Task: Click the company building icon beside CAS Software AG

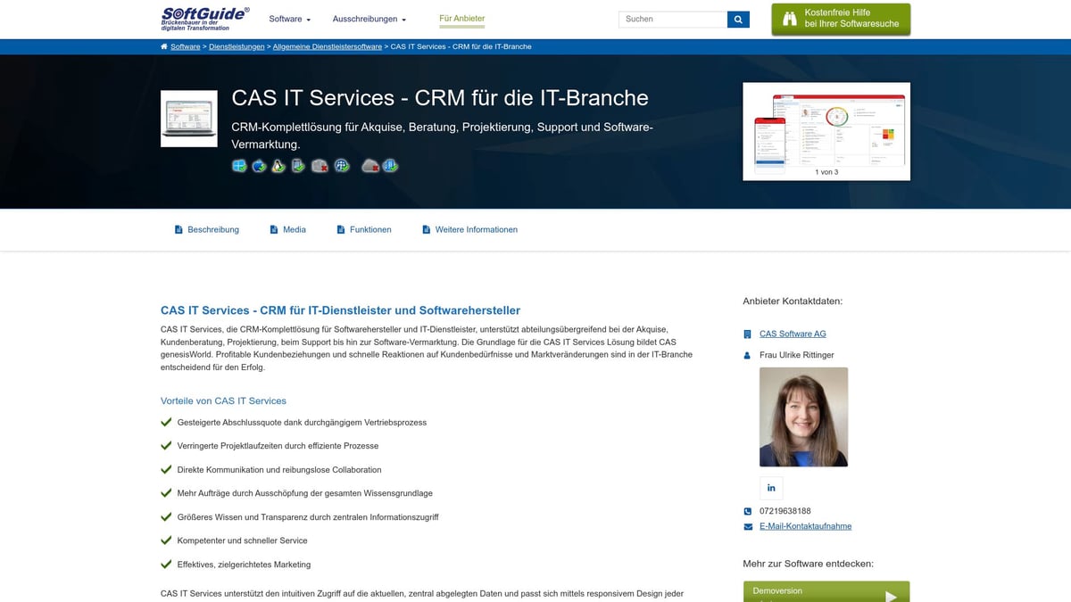Action: (748, 334)
